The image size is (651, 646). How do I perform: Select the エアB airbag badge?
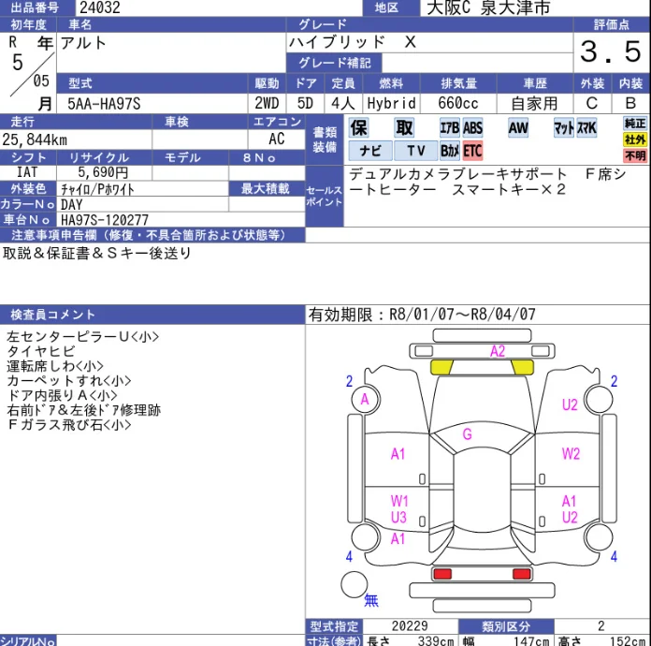click(x=449, y=128)
